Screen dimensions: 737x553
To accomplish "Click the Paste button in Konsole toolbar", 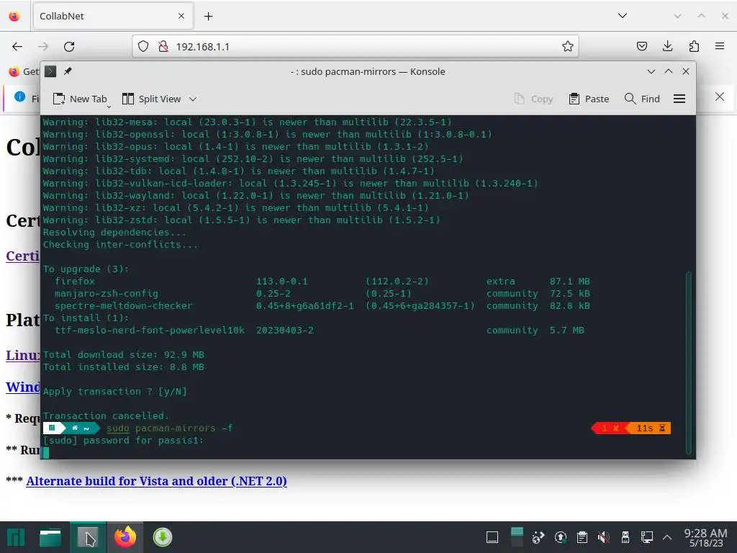I will [x=589, y=99].
